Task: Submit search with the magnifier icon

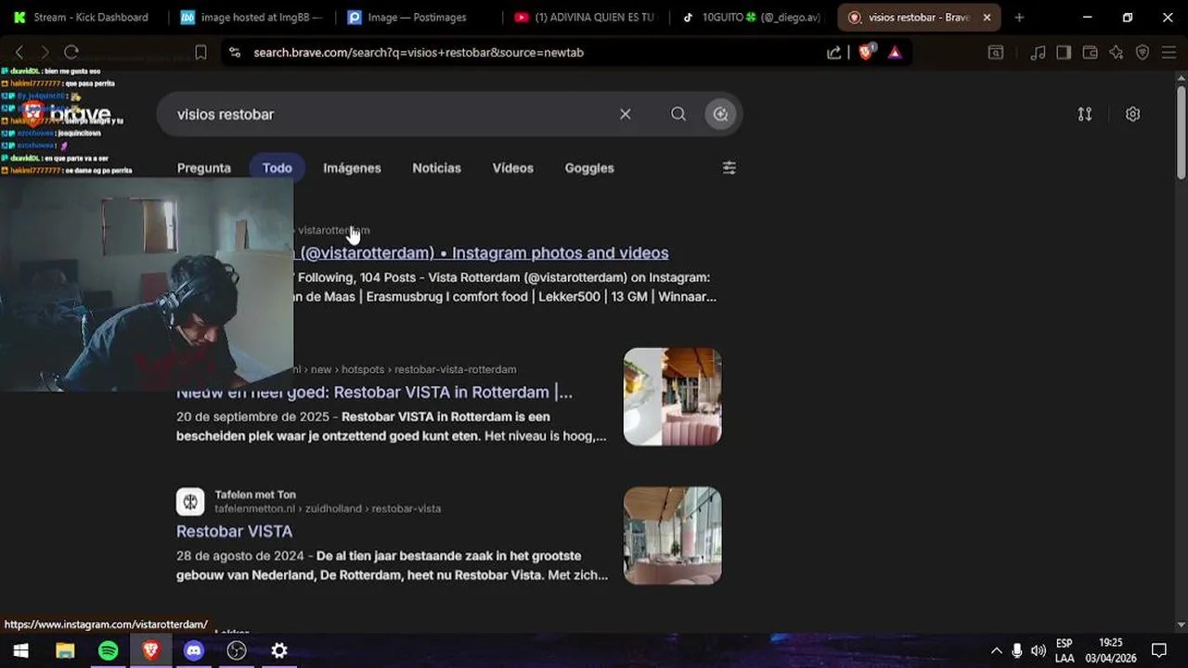Action: point(678,114)
